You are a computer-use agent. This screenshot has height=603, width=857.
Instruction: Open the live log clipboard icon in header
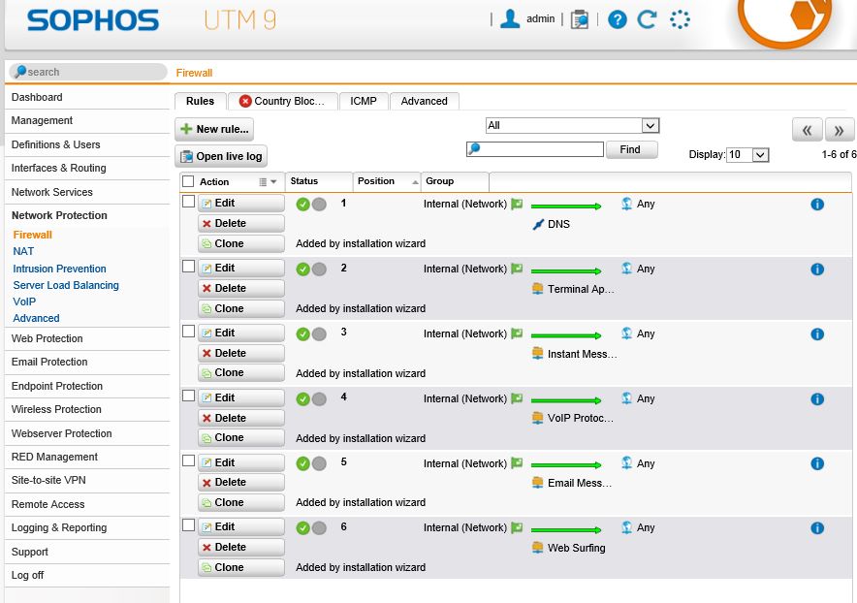(x=580, y=19)
